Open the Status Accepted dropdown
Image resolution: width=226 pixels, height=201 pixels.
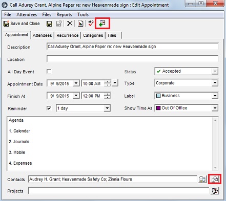[x=215, y=71]
